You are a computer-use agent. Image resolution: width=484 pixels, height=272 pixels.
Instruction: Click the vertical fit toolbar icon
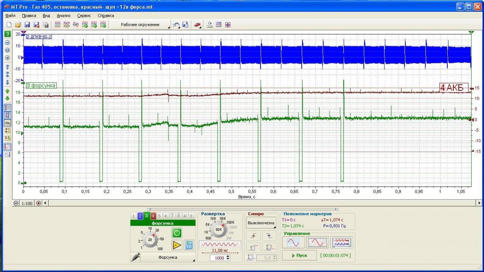coord(228,25)
